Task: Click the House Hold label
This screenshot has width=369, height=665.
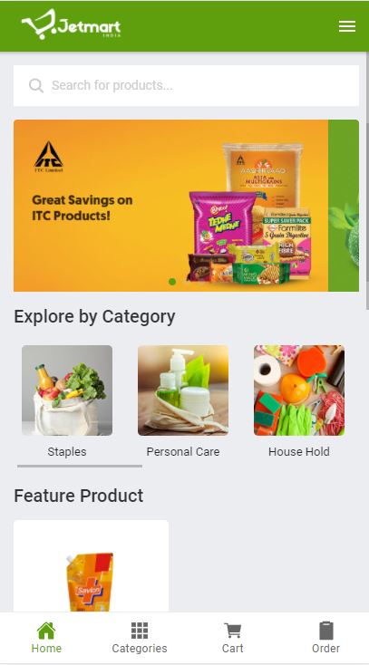Action: [x=299, y=452]
